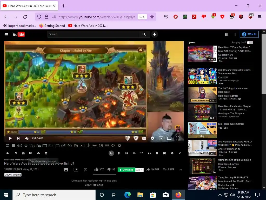The height and width of the screenshot is (200, 266).
Task: Bookmark page with the star icon
Action: pos(152,17)
